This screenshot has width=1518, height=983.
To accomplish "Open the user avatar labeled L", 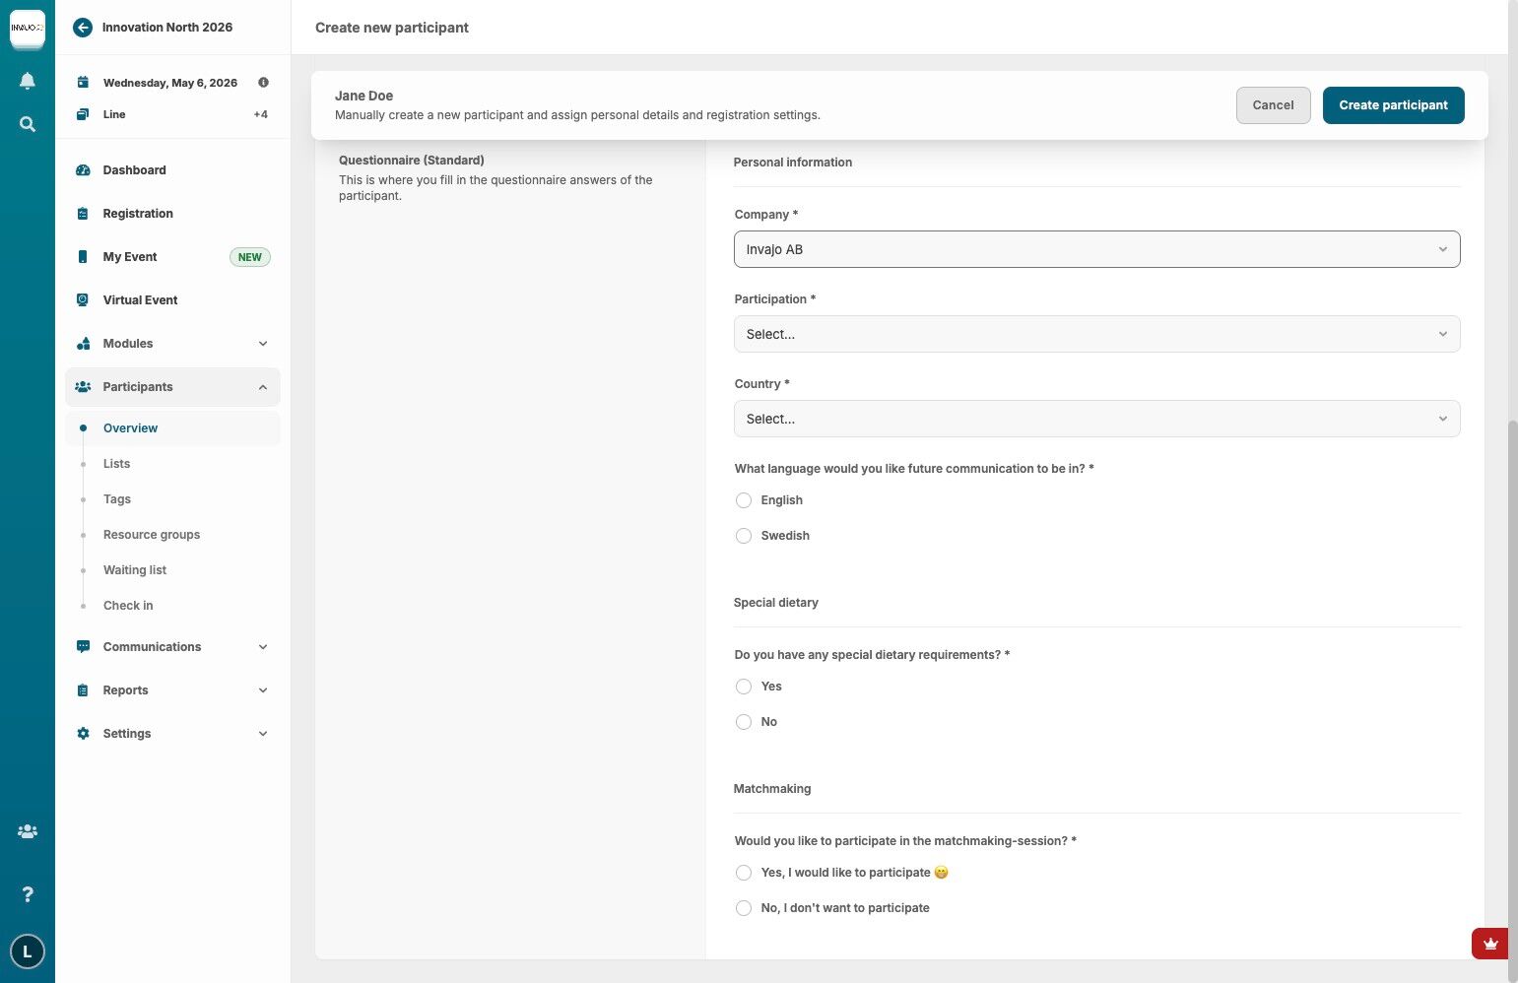I will 28,951.
